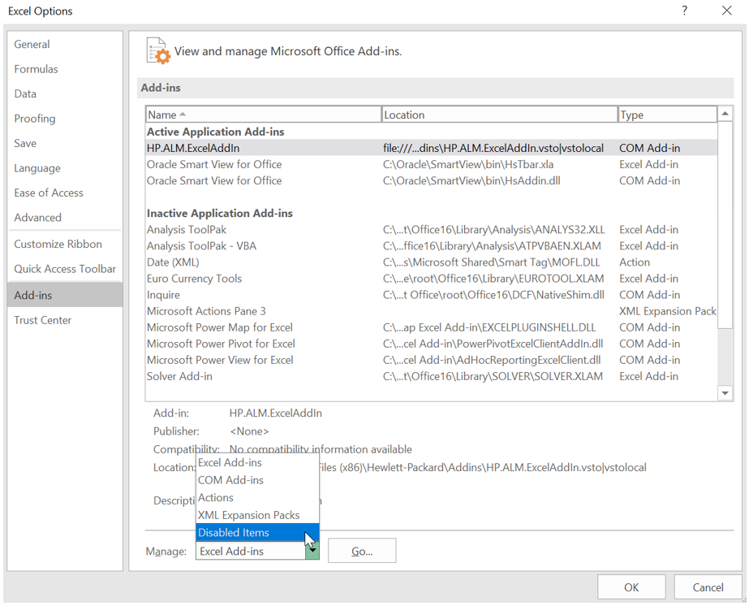
Task: Open Quick Access Toolbar settings
Action: coord(65,269)
